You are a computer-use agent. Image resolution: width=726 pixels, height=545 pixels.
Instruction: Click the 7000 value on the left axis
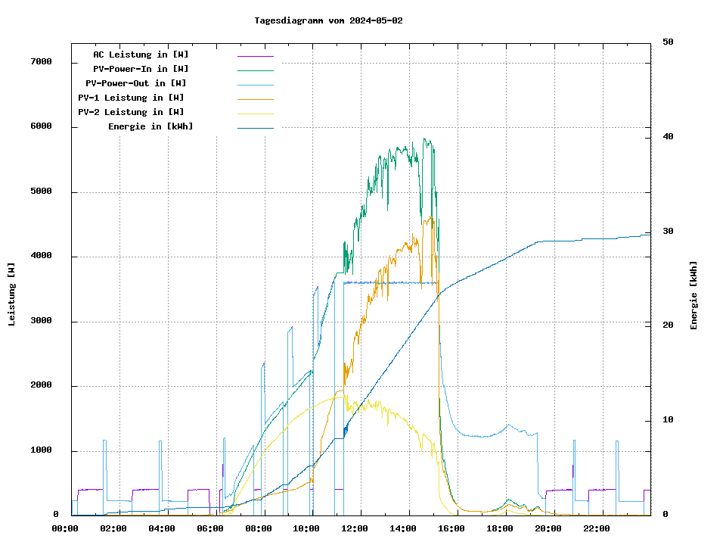[x=41, y=62]
